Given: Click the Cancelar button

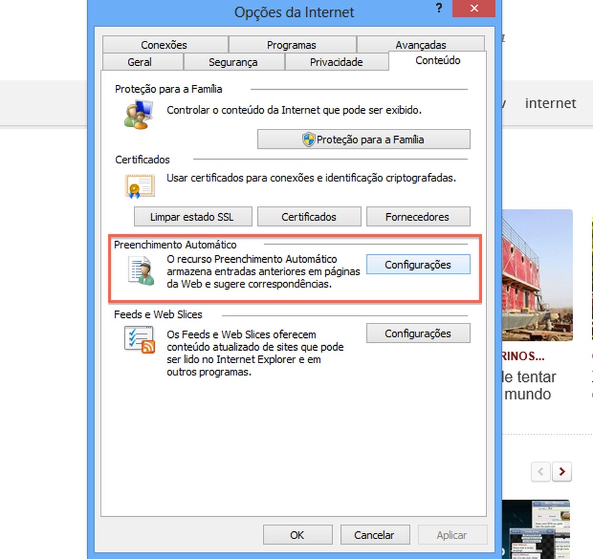Looking at the screenshot, I should coord(375,535).
